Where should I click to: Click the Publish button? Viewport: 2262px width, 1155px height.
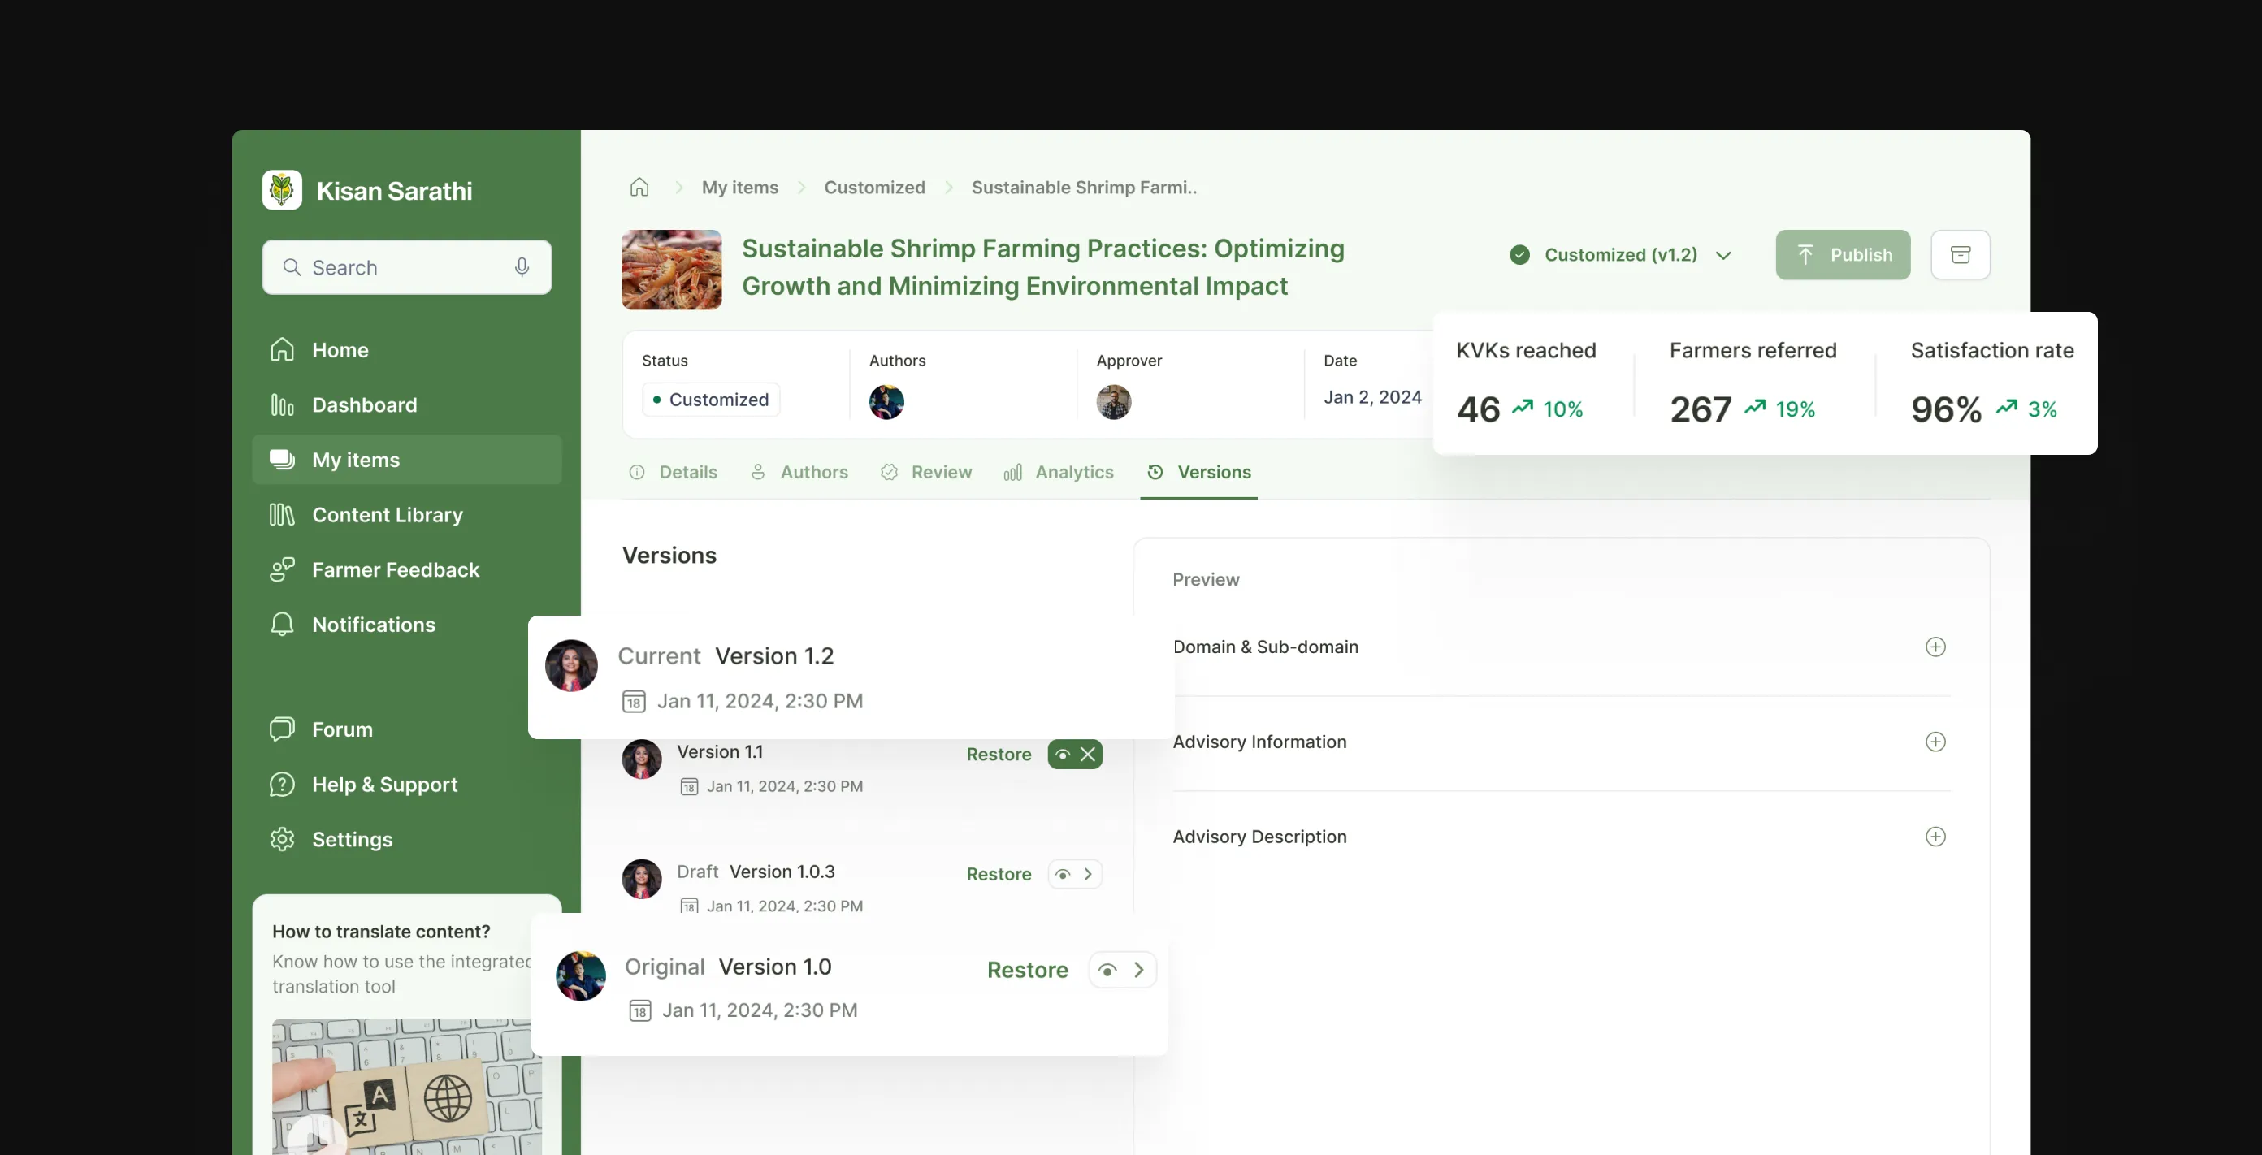[1842, 254]
